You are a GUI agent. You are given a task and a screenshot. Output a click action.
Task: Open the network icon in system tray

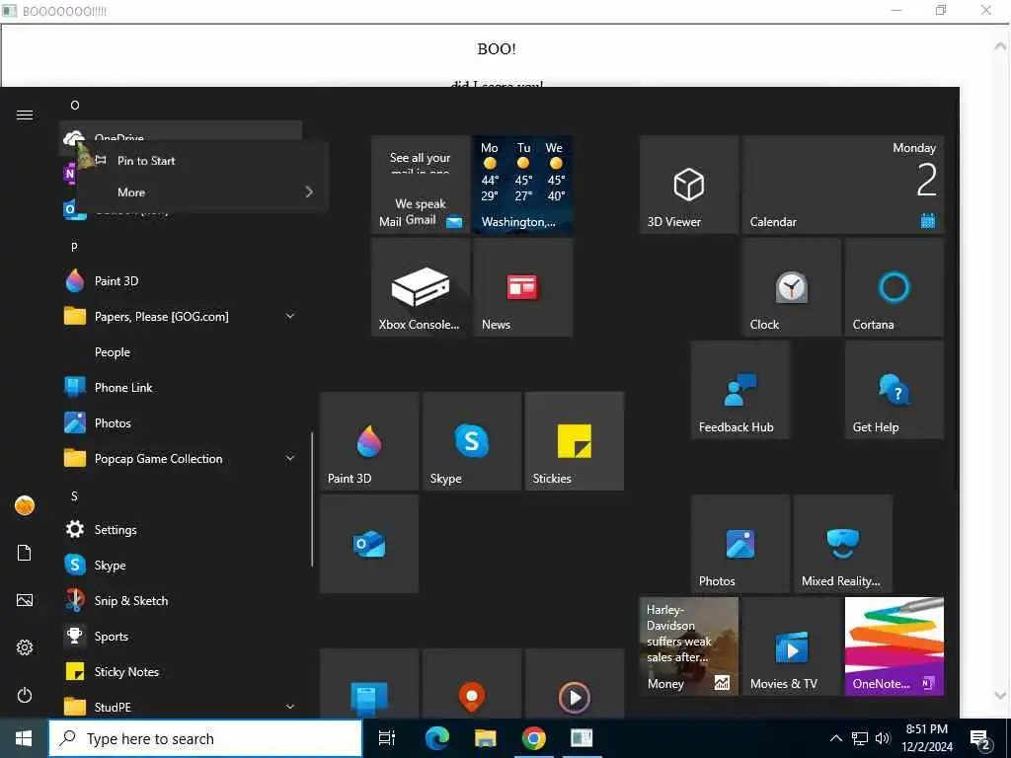point(860,738)
